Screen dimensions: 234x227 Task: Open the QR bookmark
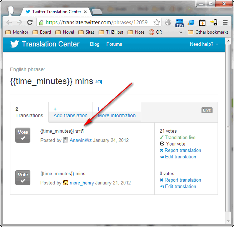click(x=155, y=32)
